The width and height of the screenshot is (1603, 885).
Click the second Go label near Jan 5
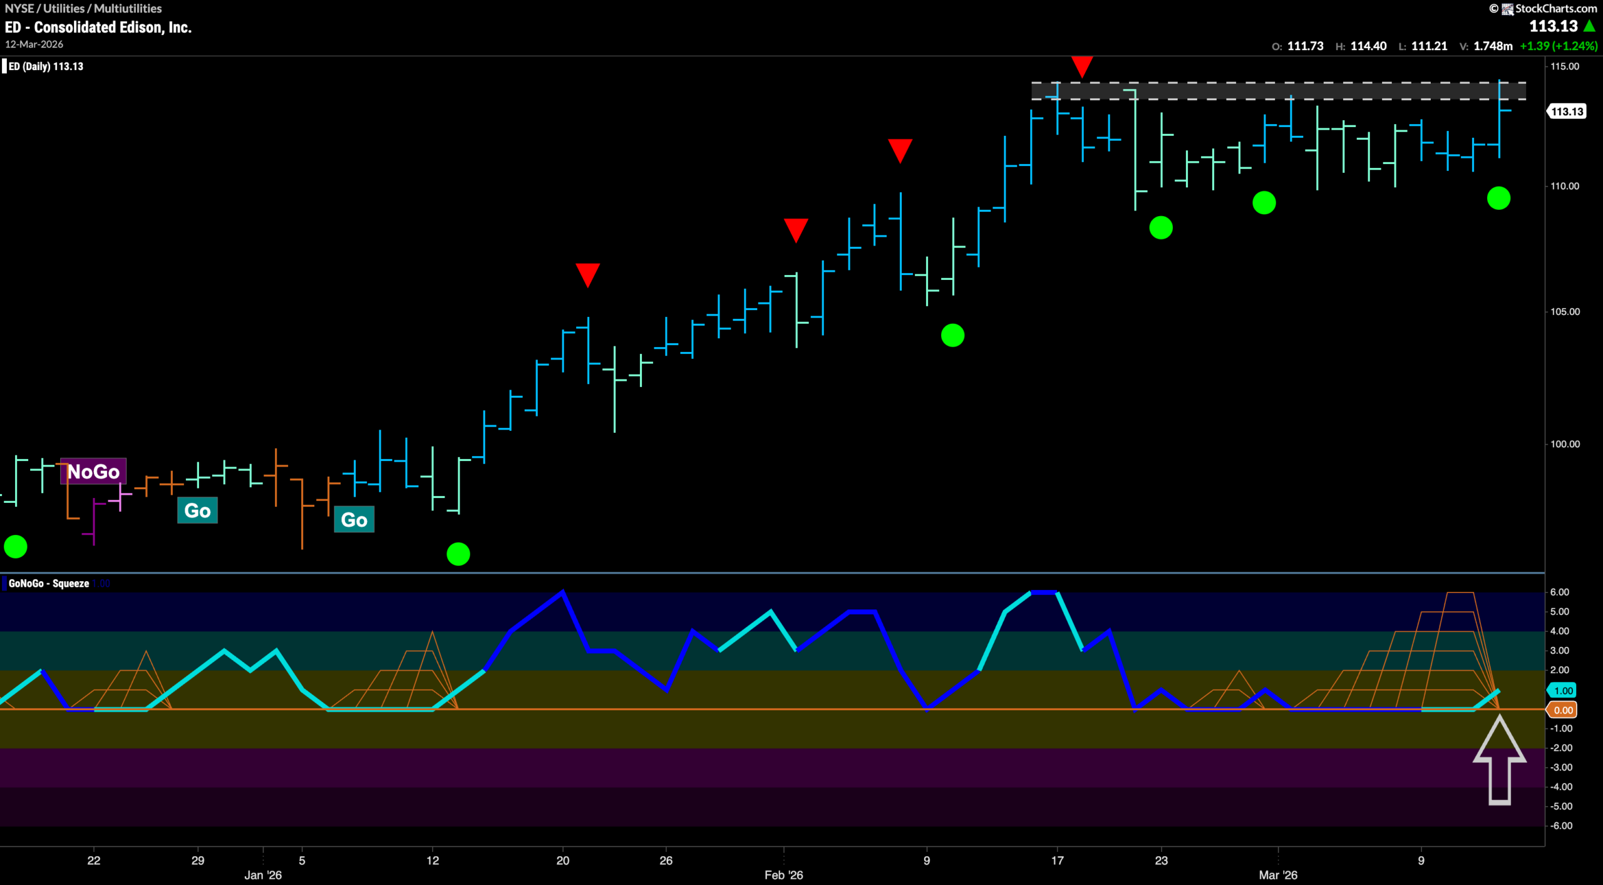(354, 519)
